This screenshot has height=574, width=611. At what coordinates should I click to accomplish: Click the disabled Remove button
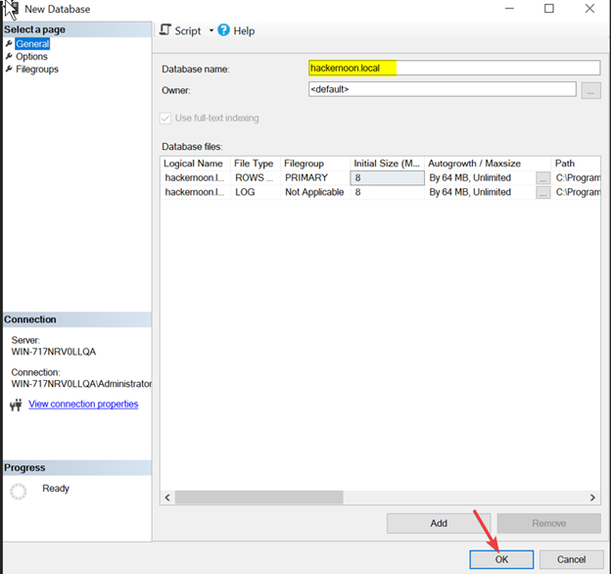point(549,523)
